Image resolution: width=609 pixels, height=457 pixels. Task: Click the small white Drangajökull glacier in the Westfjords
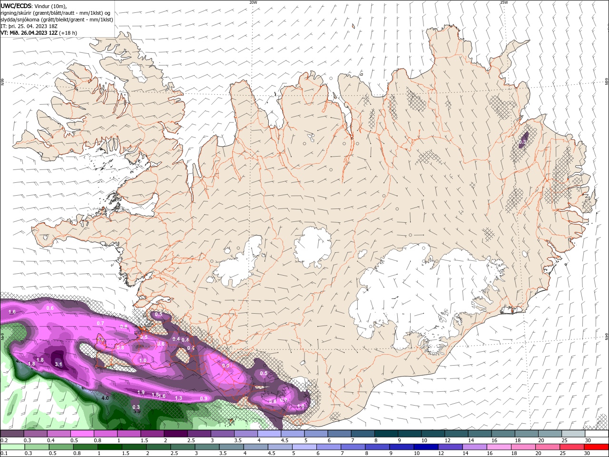pos(138,71)
